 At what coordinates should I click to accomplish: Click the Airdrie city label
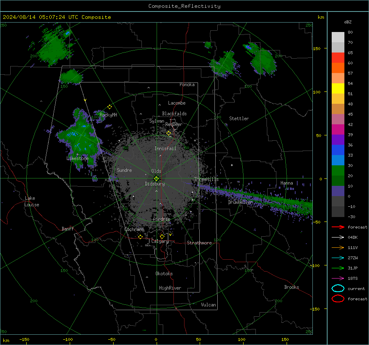point(162,219)
